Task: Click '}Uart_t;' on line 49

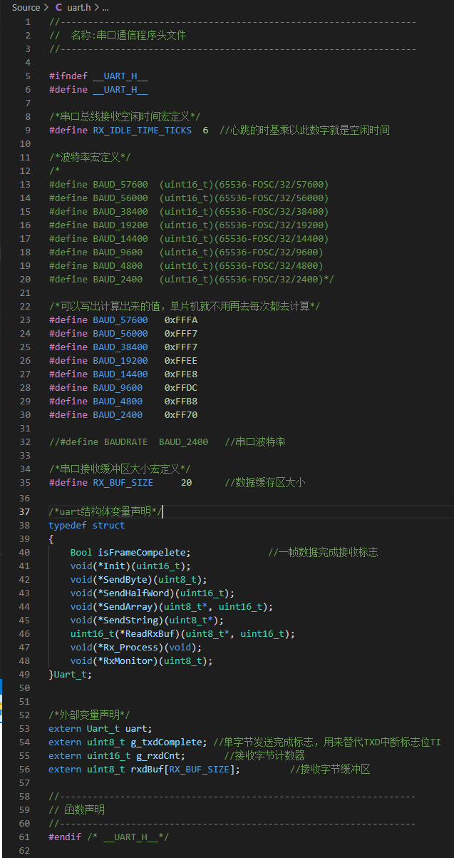Action: point(71,674)
